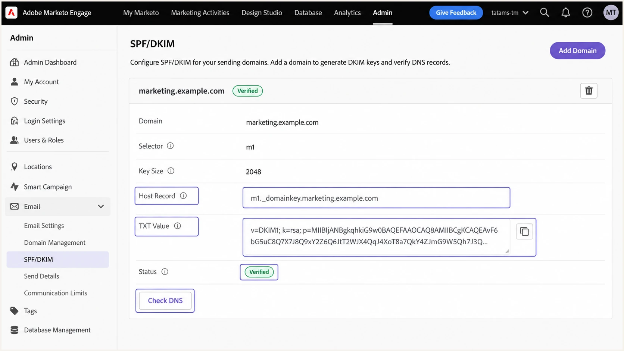Switch to Design Studio tab
This screenshot has width=624, height=351.
(x=262, y=13)
